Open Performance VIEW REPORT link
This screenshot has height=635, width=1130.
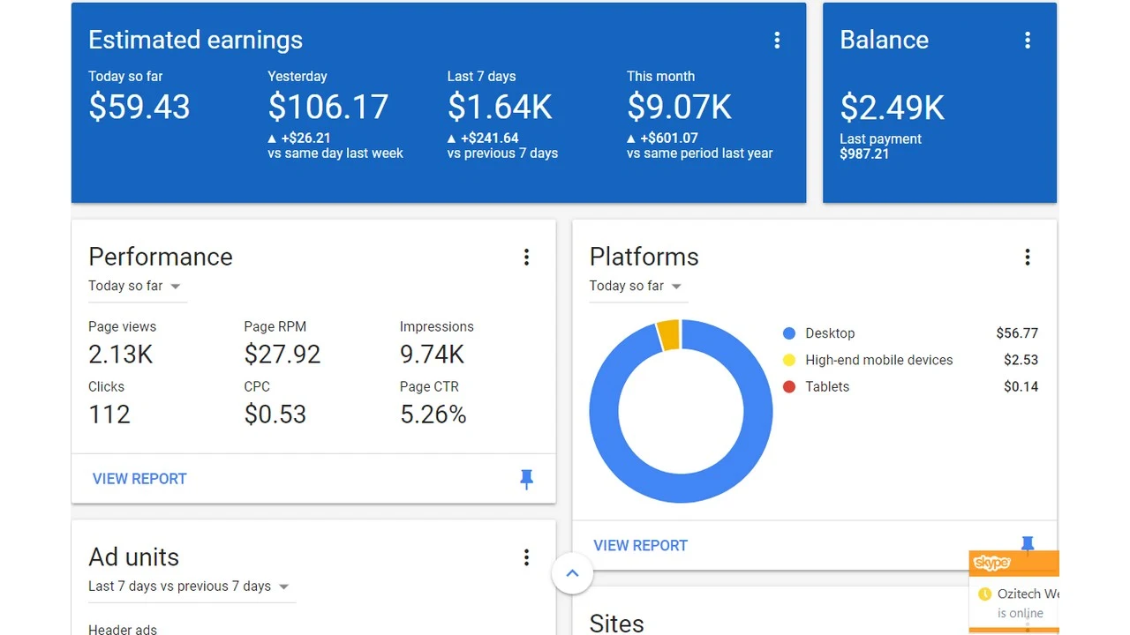139,479
